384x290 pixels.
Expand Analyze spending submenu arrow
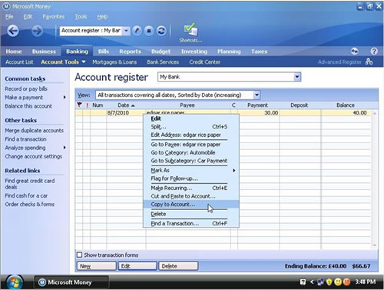[x=65, y=148]
